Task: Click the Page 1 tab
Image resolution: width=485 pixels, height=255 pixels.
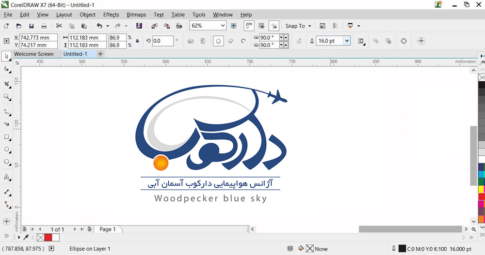Action: [x=108, y=229]
